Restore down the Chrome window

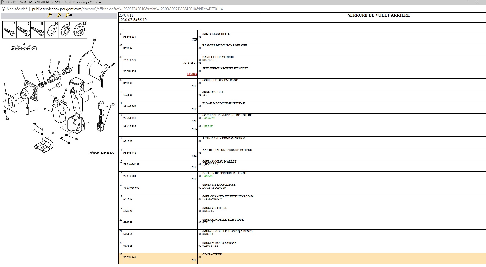click(x=478, y=2)
